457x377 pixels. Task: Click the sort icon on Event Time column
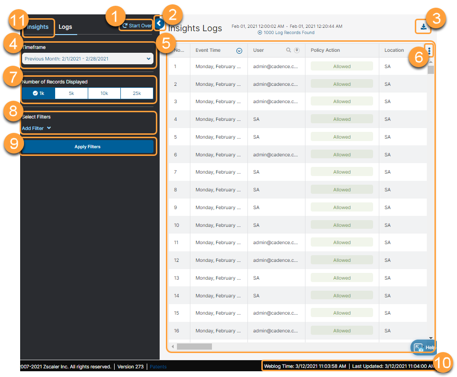(240, 50)
